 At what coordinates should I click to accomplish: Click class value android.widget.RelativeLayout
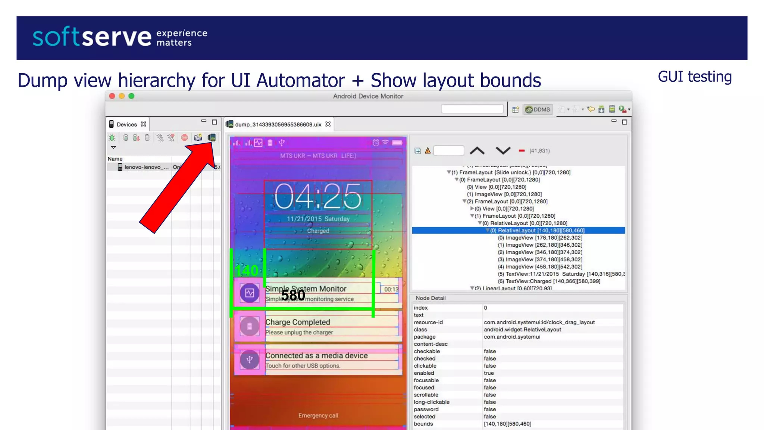pyautogui.click(x=522, y=330)
